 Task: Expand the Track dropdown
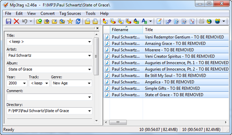coord(47,83)
